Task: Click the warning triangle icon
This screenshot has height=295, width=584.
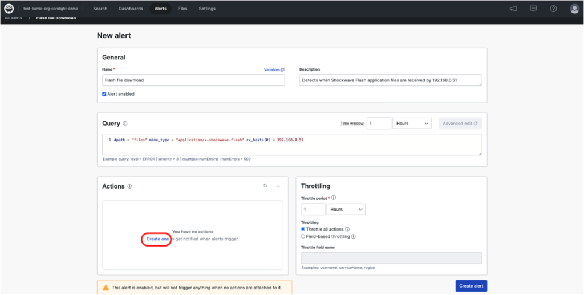Action: [x=106, y=288]
